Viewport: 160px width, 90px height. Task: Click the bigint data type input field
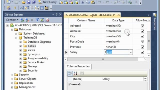point(116,52)
